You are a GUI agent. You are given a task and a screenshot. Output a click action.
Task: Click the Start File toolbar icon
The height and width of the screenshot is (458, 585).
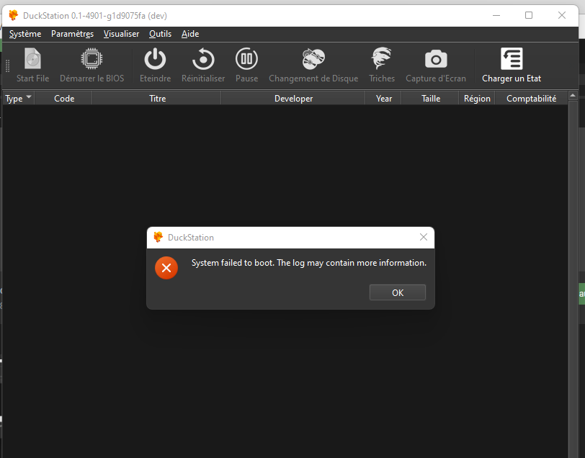[32, 58]
